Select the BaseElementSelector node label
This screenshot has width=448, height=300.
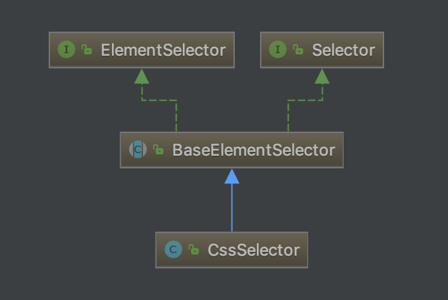point(253,150)
